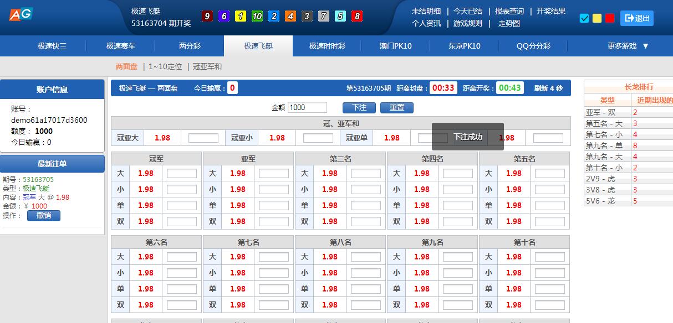Screen dimensions: 673x323
Task: Click the orange number 4 ball
Action: point(290,16)
